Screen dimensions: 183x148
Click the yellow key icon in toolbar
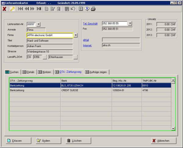point(12,9)
